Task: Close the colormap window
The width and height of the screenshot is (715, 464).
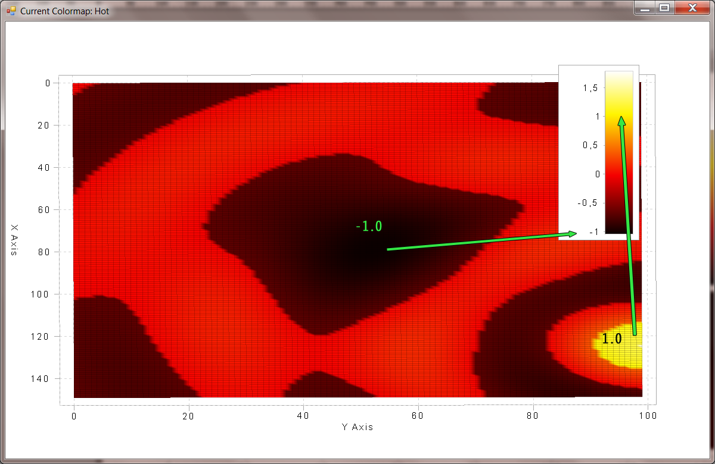Action: tap(691, 8)
